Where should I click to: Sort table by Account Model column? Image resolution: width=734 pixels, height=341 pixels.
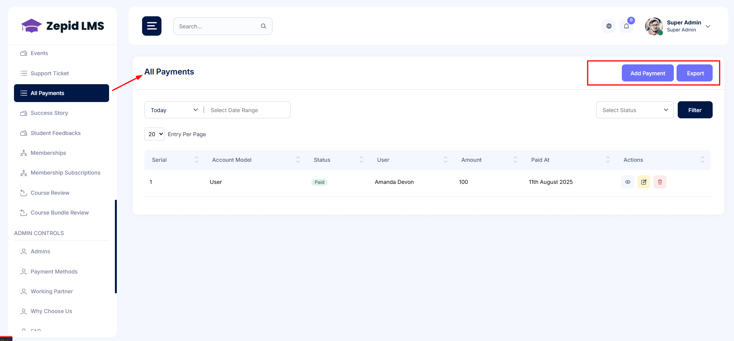click(298, 159)
